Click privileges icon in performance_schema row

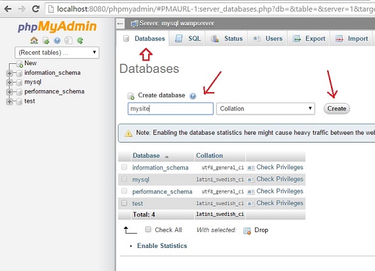coord(250,192)
